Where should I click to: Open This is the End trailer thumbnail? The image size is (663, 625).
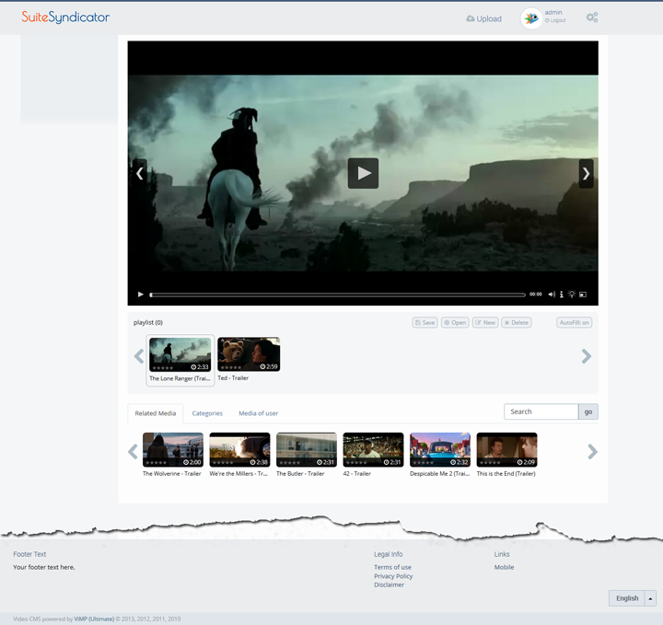(x=507, y=449)
